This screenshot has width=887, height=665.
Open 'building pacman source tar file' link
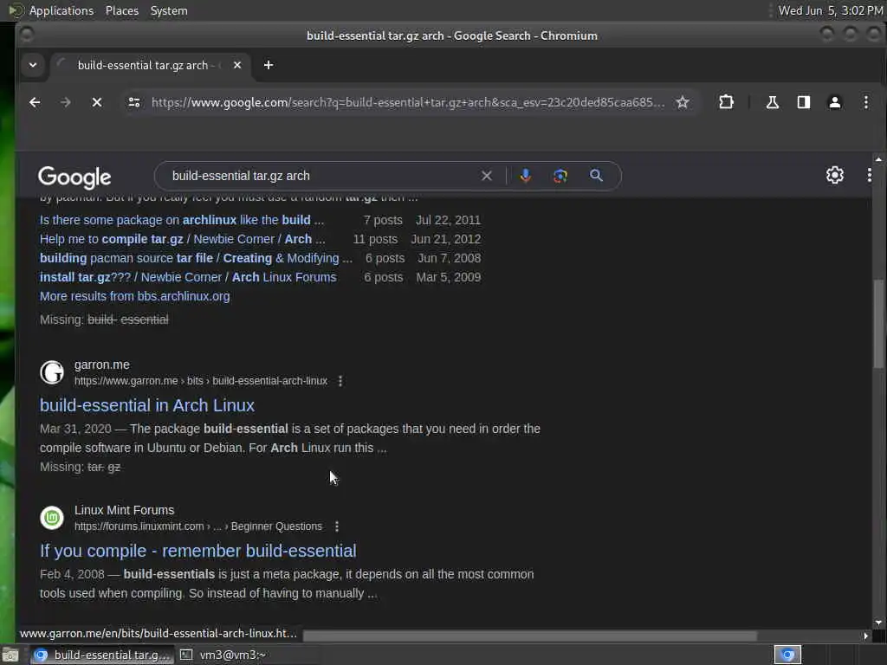pos(196,258)
